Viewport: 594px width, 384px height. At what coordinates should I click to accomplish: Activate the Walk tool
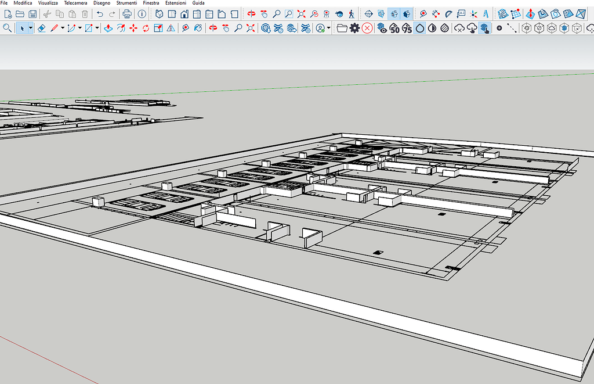tap(352, 13)
